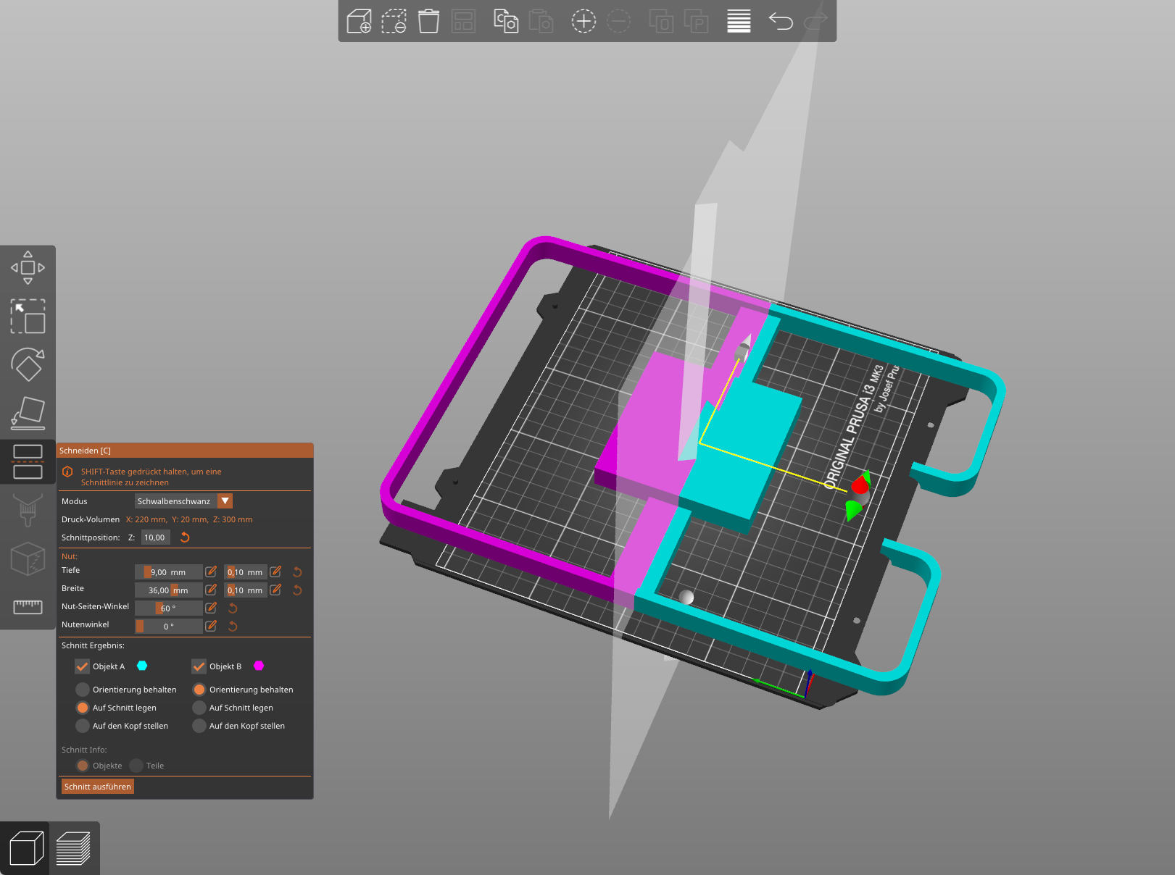Edit the Breite value with pencil icon
Image resolution: width=1175 pixels, height=875 pixels.
211,590
